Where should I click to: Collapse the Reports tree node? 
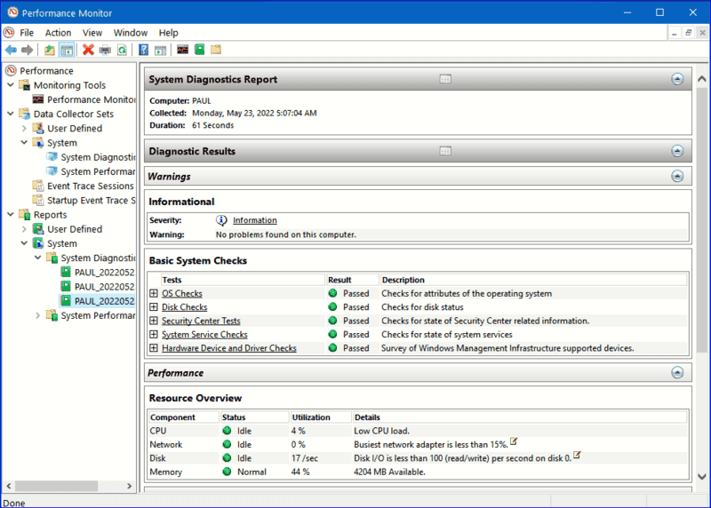click(11, 214)
